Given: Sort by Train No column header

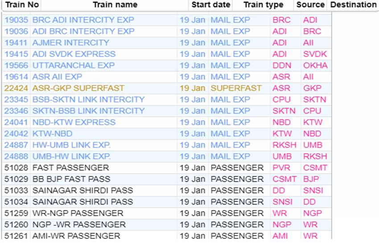Looking at the screenshot, I should (22, 4).
